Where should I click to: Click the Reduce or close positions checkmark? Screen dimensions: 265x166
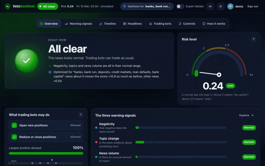[x=14, y=137]
